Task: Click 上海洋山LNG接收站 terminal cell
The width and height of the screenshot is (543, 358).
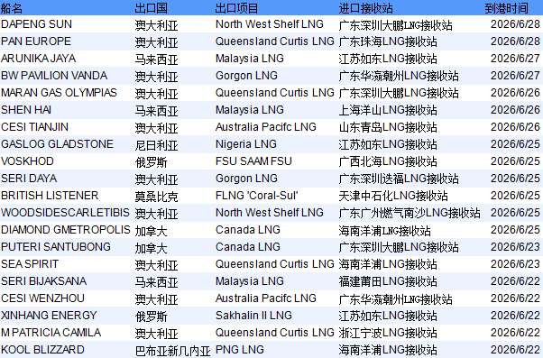Action: (x=388, y=110)
